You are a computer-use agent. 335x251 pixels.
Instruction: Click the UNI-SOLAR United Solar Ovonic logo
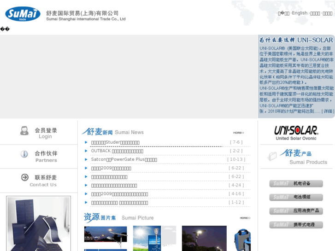click(x=296, y=133)
